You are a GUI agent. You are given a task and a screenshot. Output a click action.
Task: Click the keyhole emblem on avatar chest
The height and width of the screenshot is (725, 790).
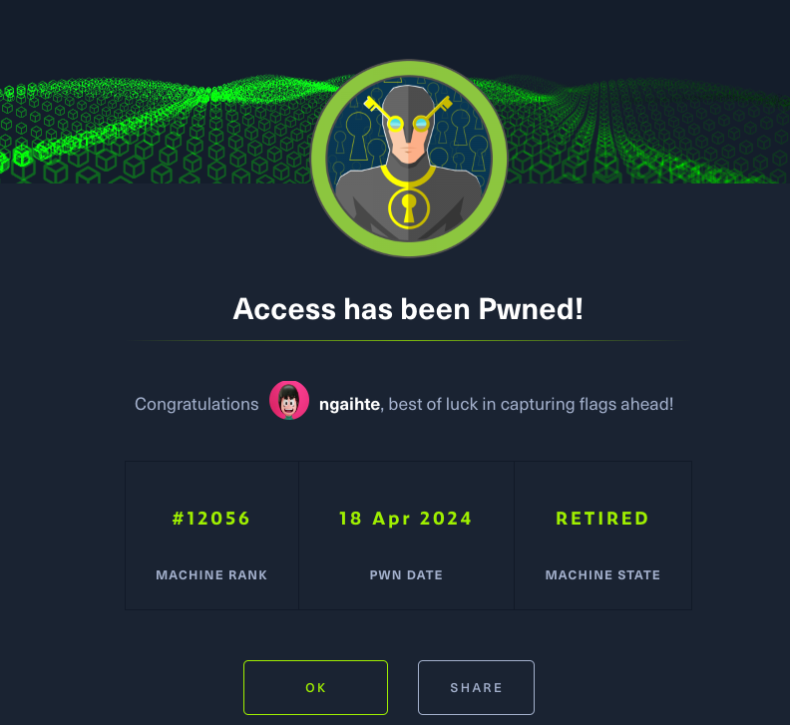coord(409,208)
